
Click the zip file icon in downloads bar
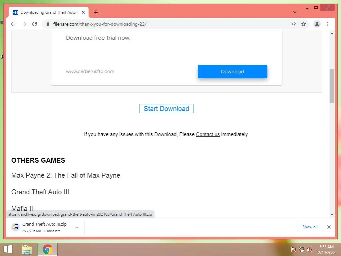point(15,227)
